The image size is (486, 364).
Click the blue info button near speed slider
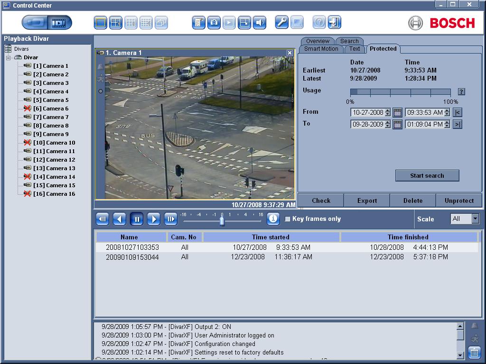pos(273,218)
